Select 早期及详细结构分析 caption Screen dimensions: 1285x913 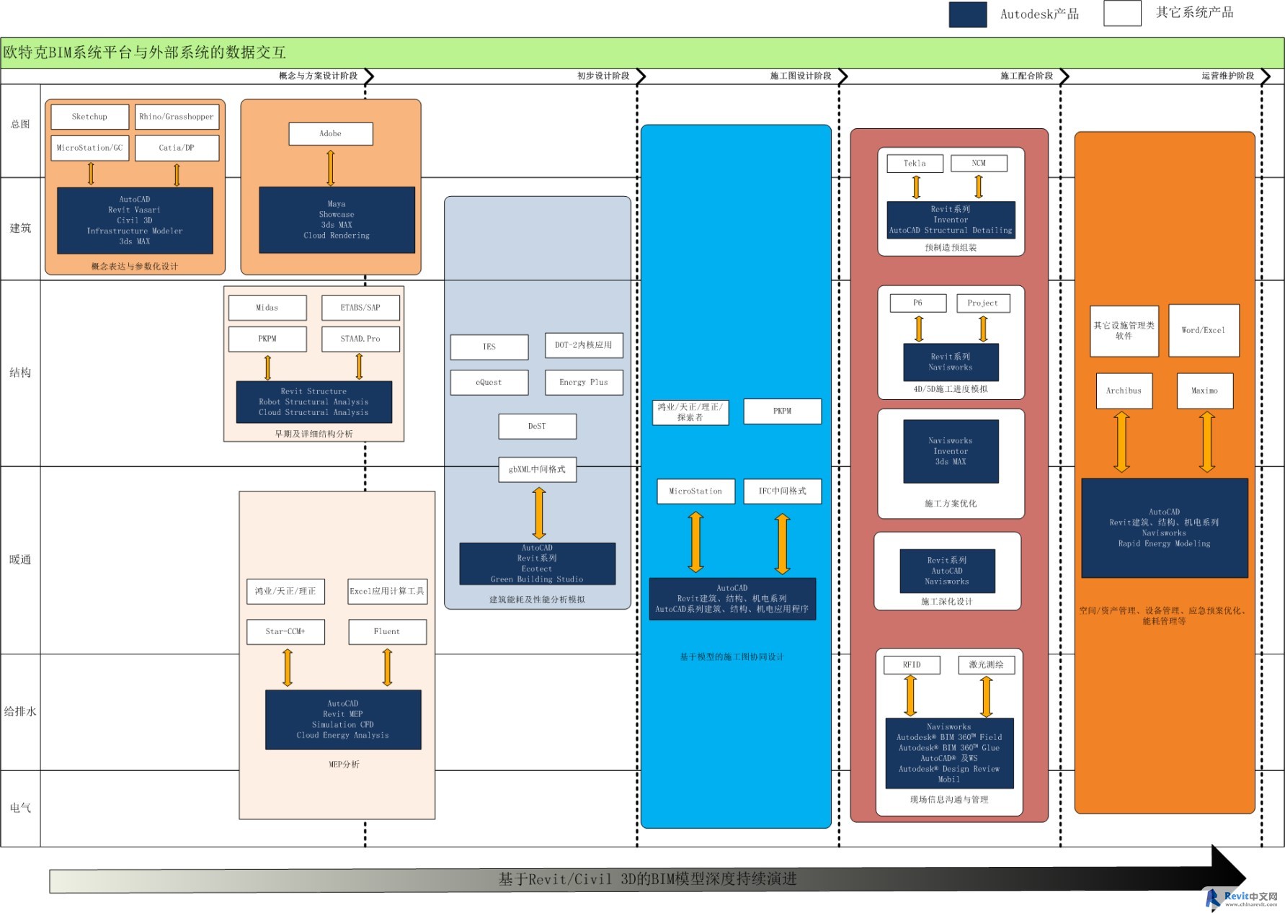314,434
